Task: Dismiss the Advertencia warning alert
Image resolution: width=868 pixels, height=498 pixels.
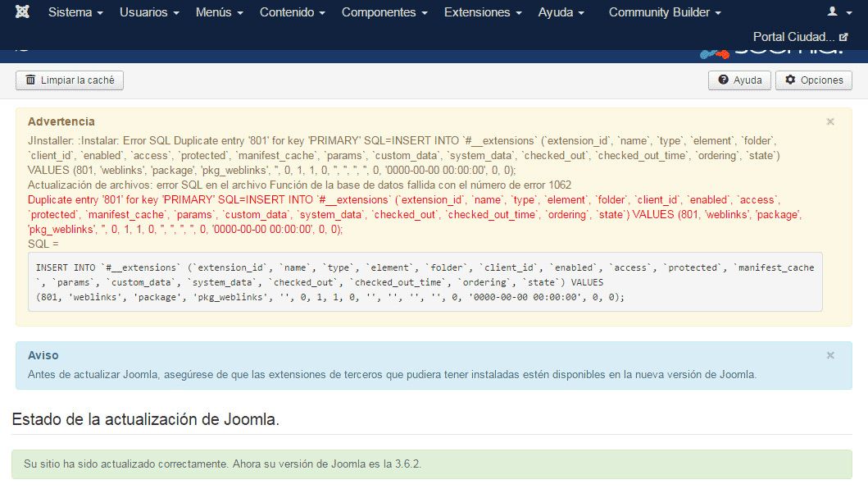Action: [x=830, y=121]
